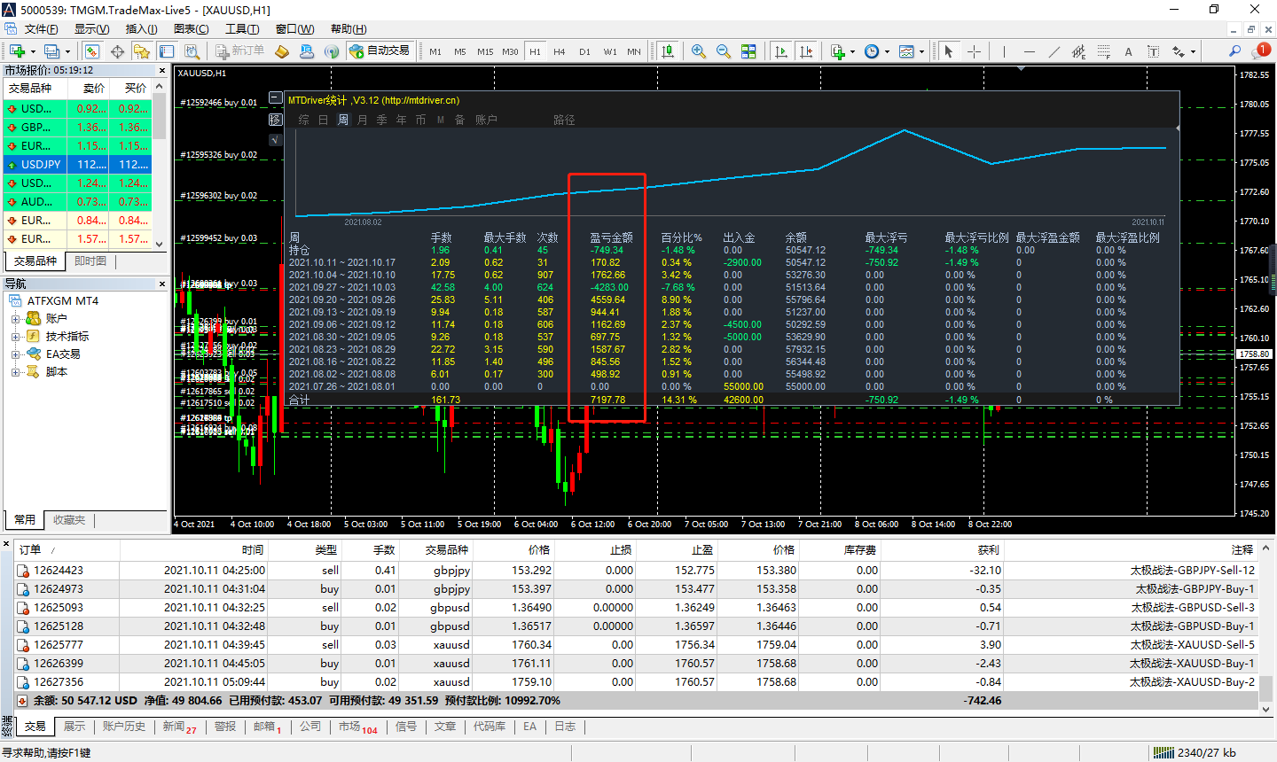
Task: Select the H4 timeframe button
Action: [559, 51]
